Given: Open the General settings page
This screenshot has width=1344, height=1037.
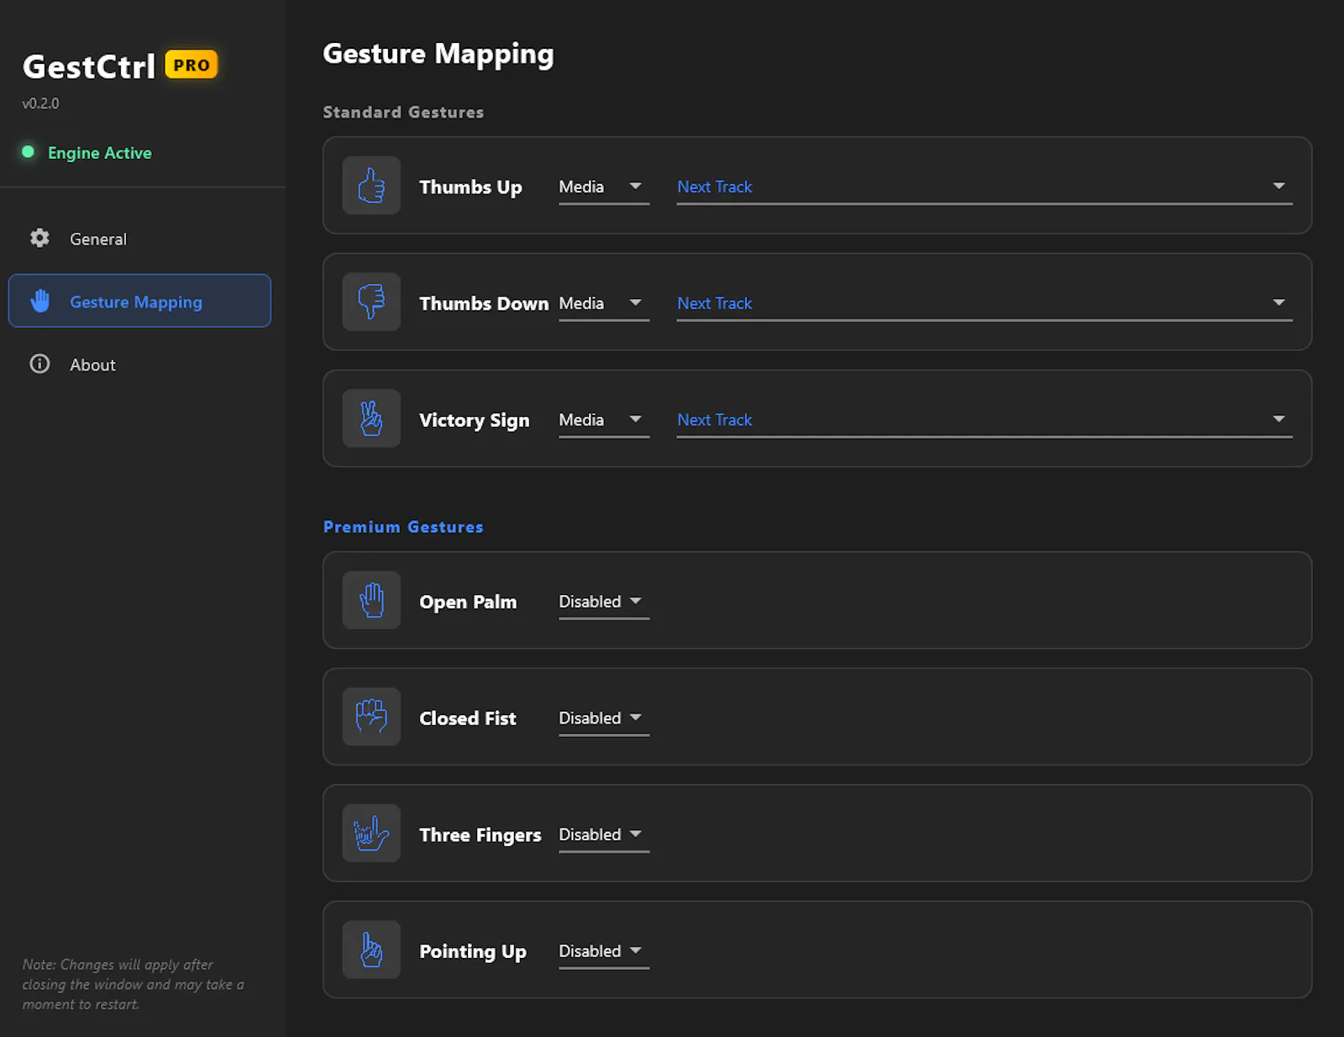Looking at the screenshot, I should 139,239.
